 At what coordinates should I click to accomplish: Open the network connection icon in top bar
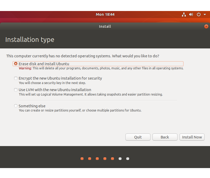(184, 14)
